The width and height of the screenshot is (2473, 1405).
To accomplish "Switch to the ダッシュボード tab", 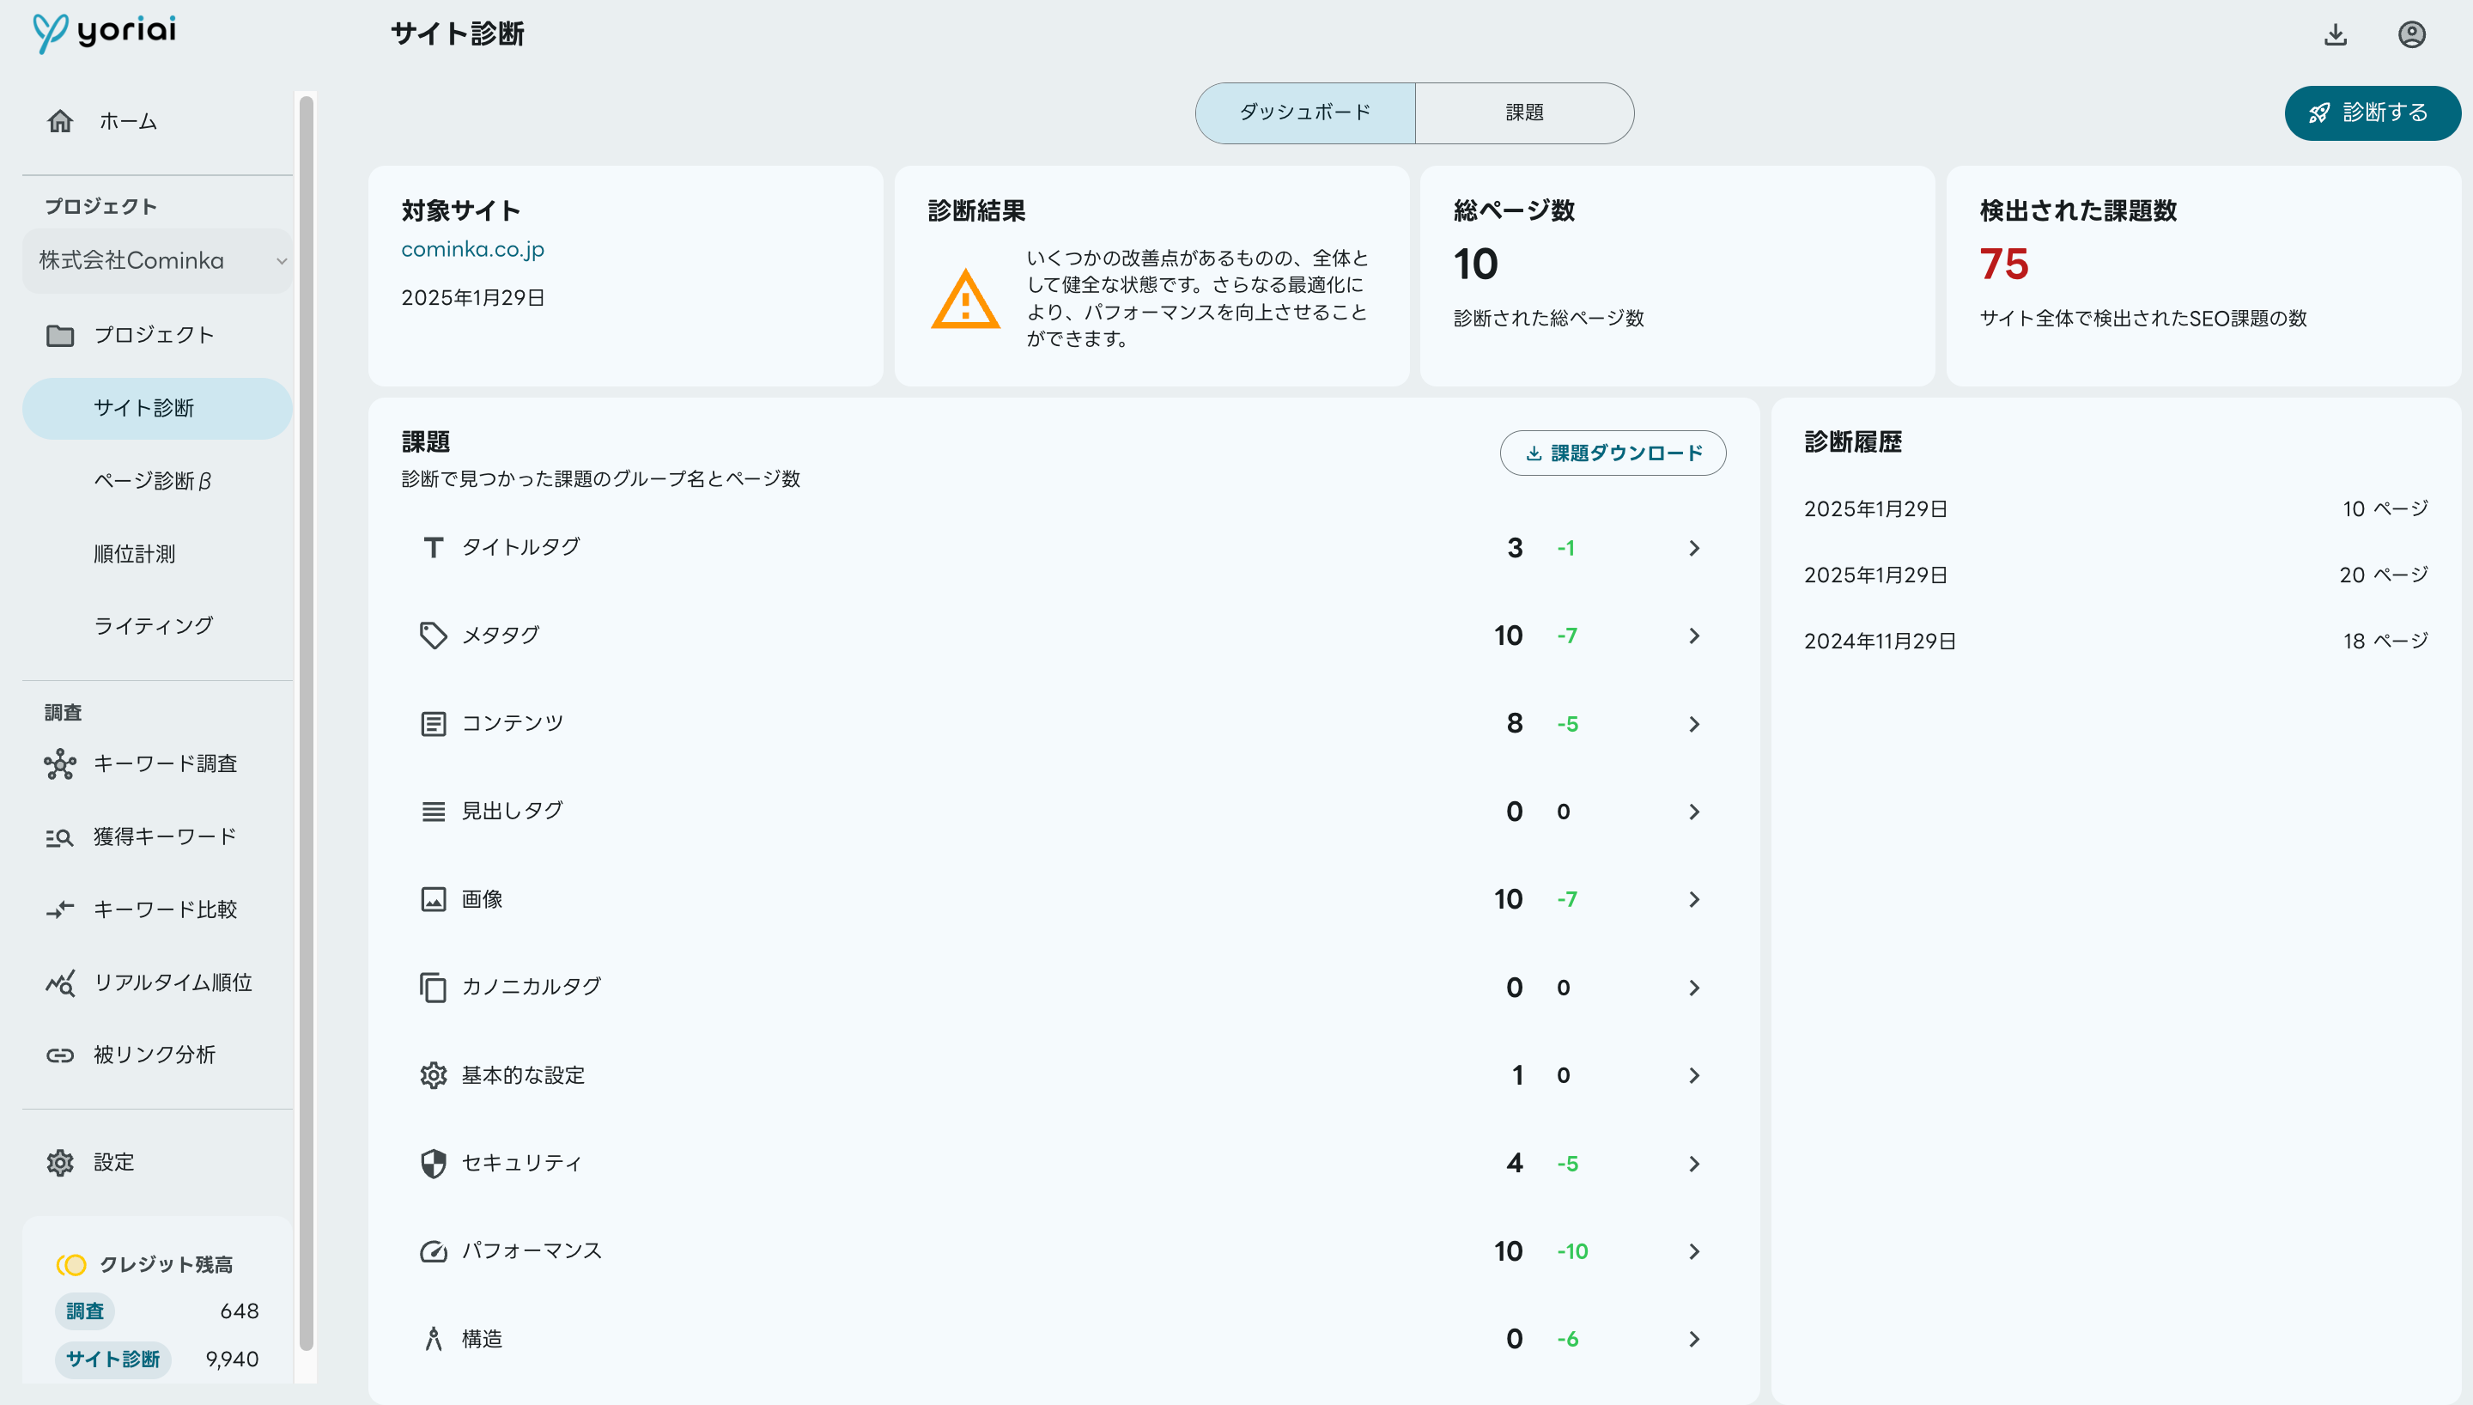I will pyautogui.click(x=1305, y=113).
